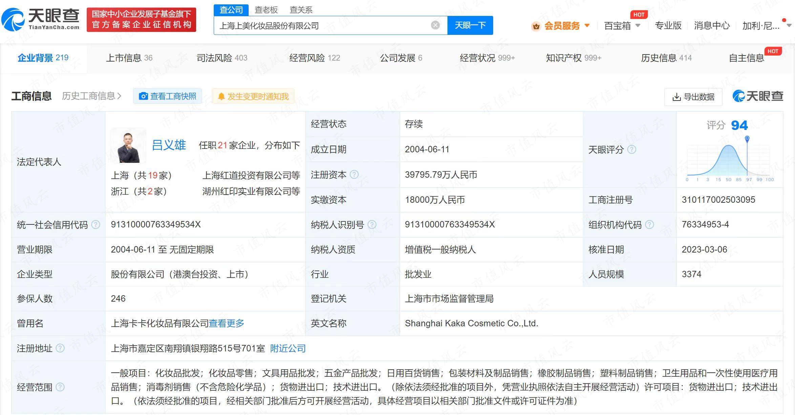The height and width of the screenshot is (415, 795).
Task: Clear the search box with the X icon
Action: pos(435,25)
